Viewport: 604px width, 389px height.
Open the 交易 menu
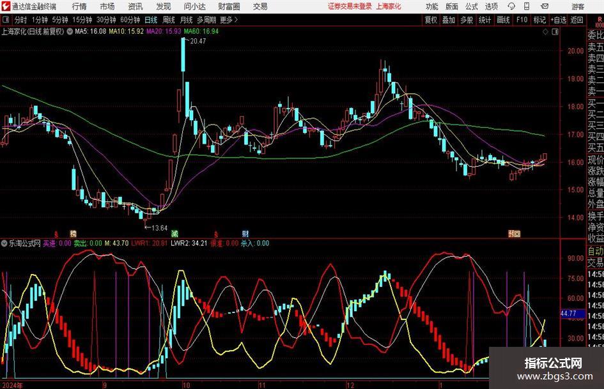(260, 6)
